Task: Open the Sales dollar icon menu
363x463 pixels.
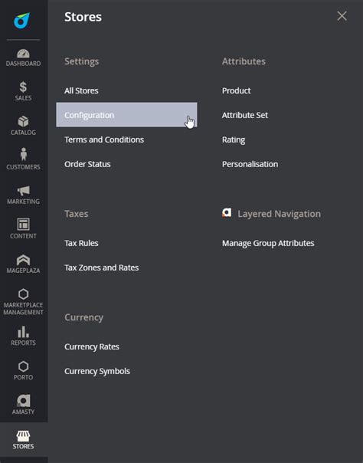Action: point(23,92)
